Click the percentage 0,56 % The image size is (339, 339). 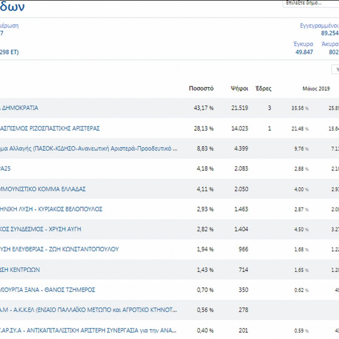[x=205, y=310]
